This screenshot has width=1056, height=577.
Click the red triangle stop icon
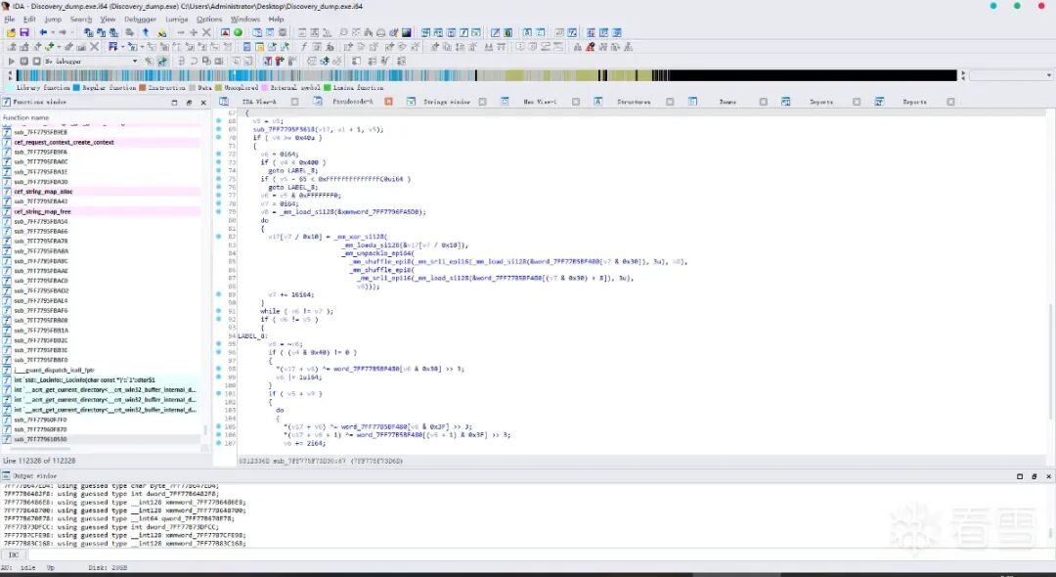(x=225, y=32)
